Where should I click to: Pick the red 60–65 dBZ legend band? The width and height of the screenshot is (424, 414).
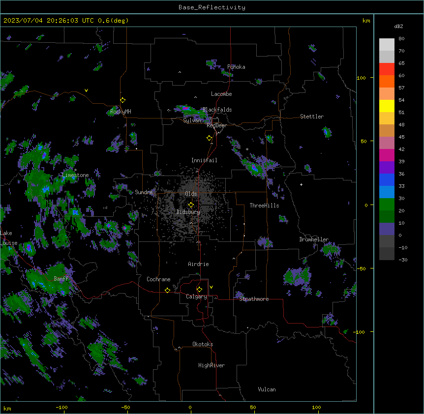click(x=387, y=69)
